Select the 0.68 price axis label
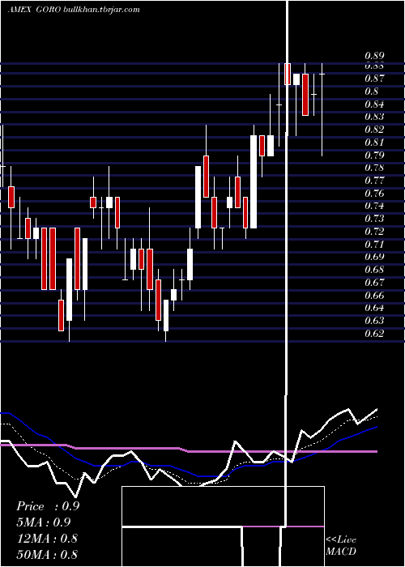 coord(374,270)
